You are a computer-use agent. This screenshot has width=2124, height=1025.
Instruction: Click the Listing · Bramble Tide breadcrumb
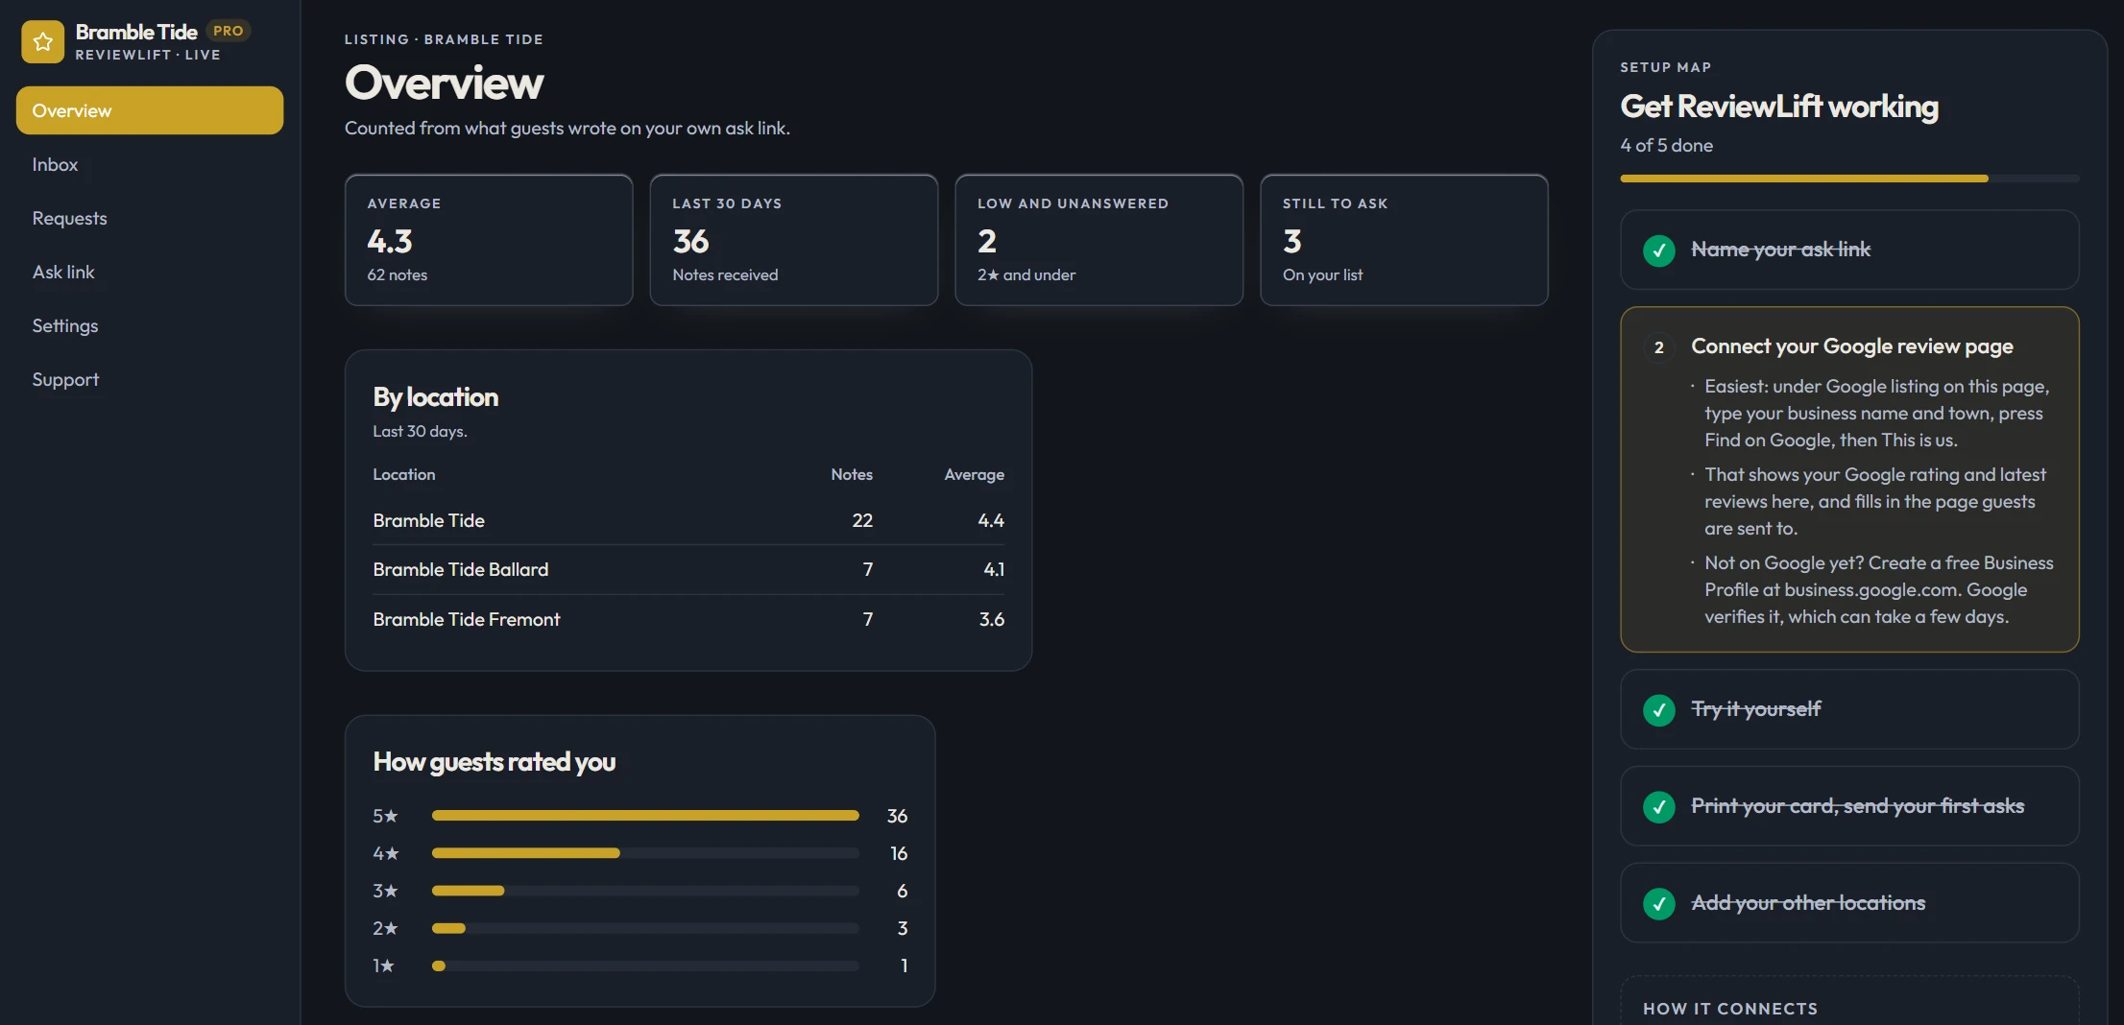[444, 39]
